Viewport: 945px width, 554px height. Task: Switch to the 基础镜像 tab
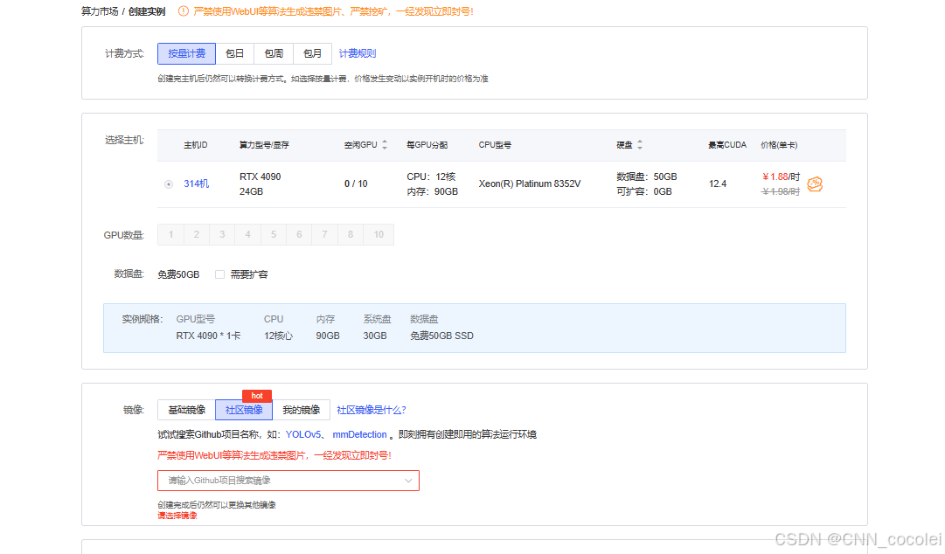pyautogui.click(x=186, y=410)
